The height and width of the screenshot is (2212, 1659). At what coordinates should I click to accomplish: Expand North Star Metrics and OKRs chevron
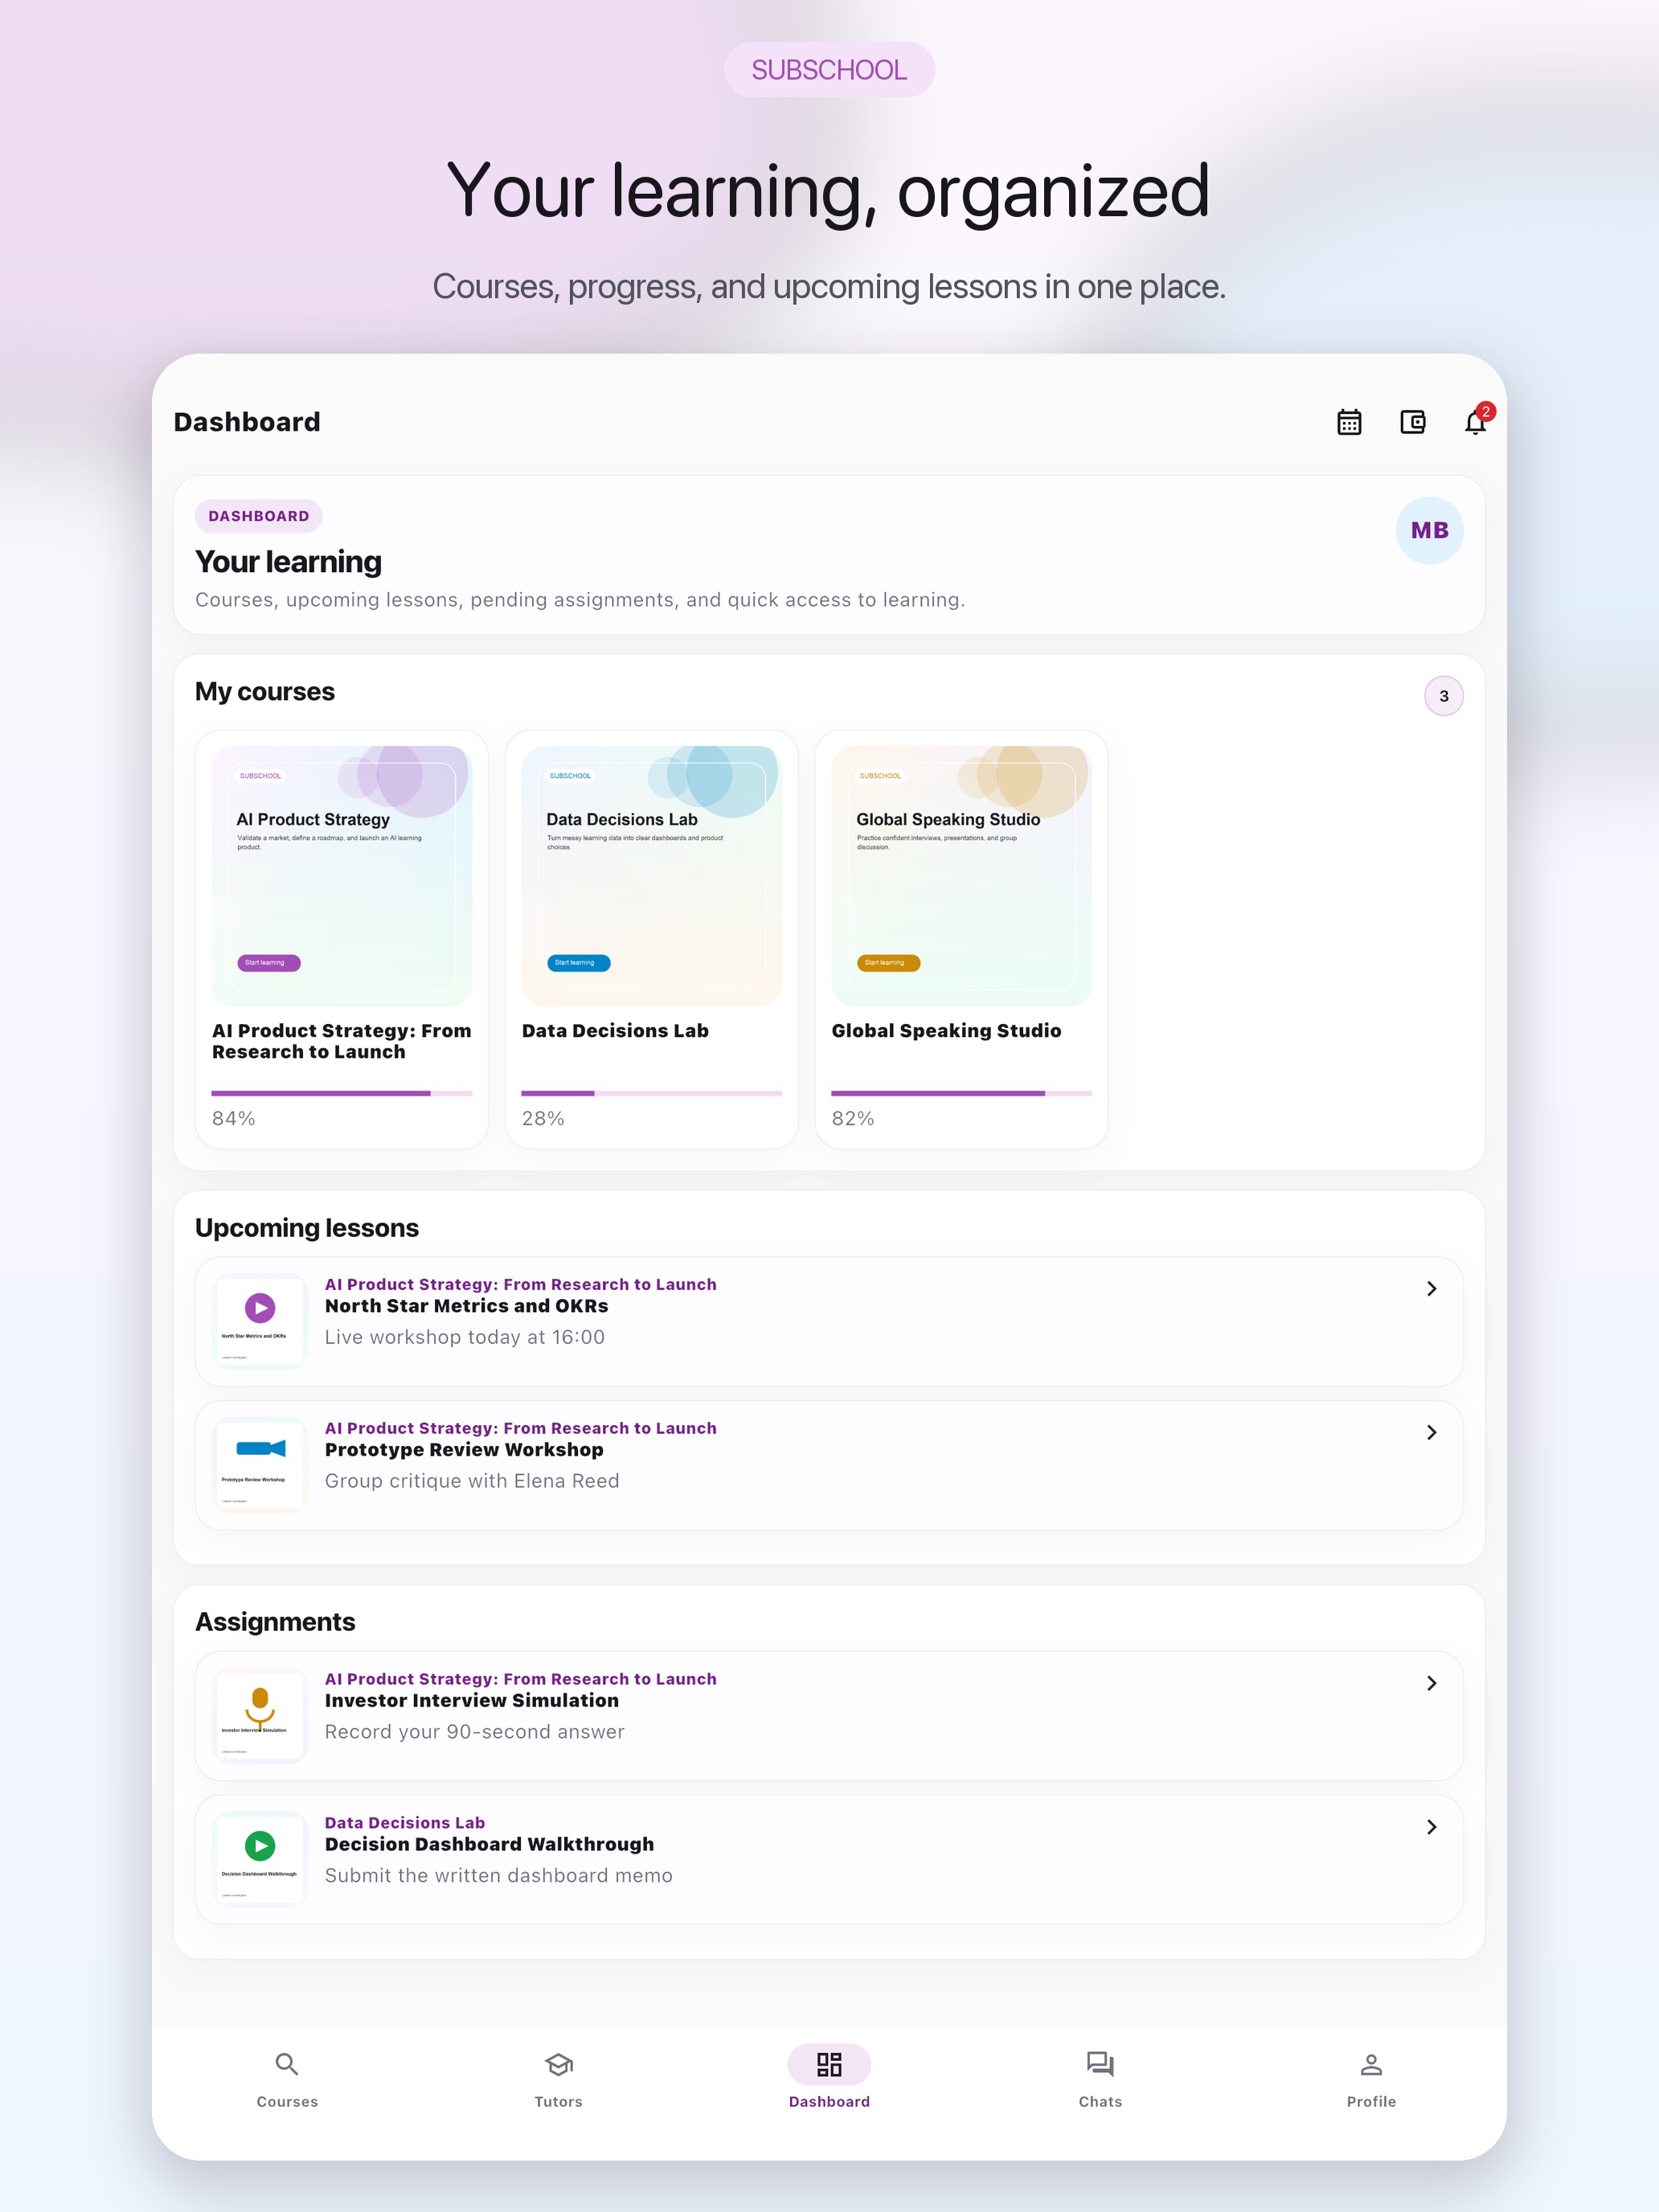[x=1432, y=1289]
